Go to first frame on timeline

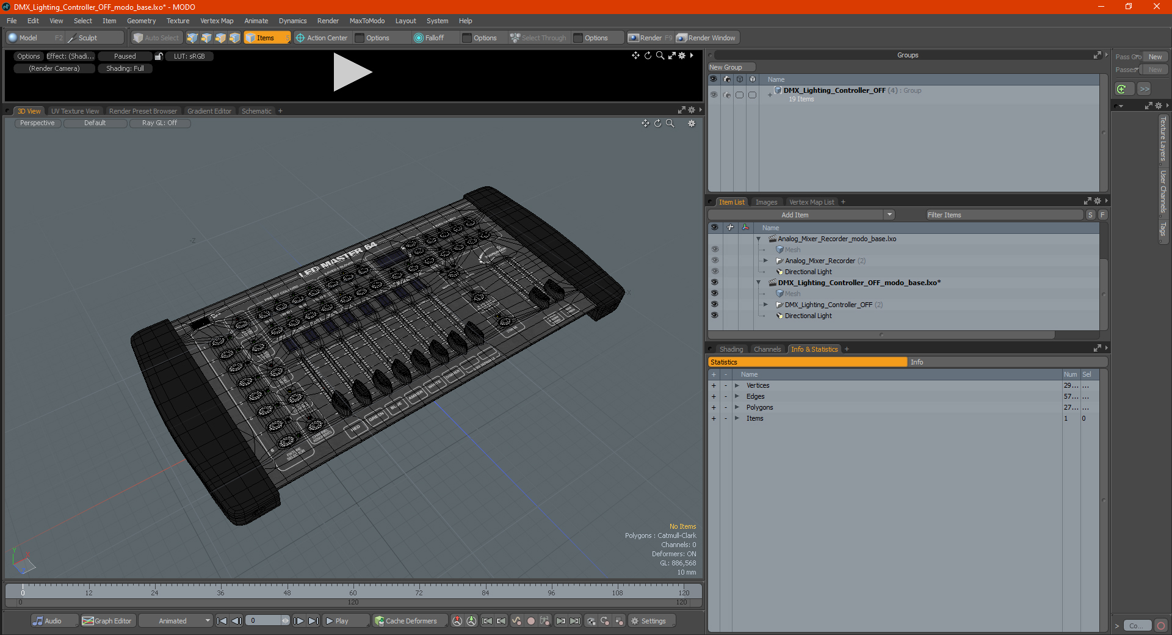click(x=222, y=621)
